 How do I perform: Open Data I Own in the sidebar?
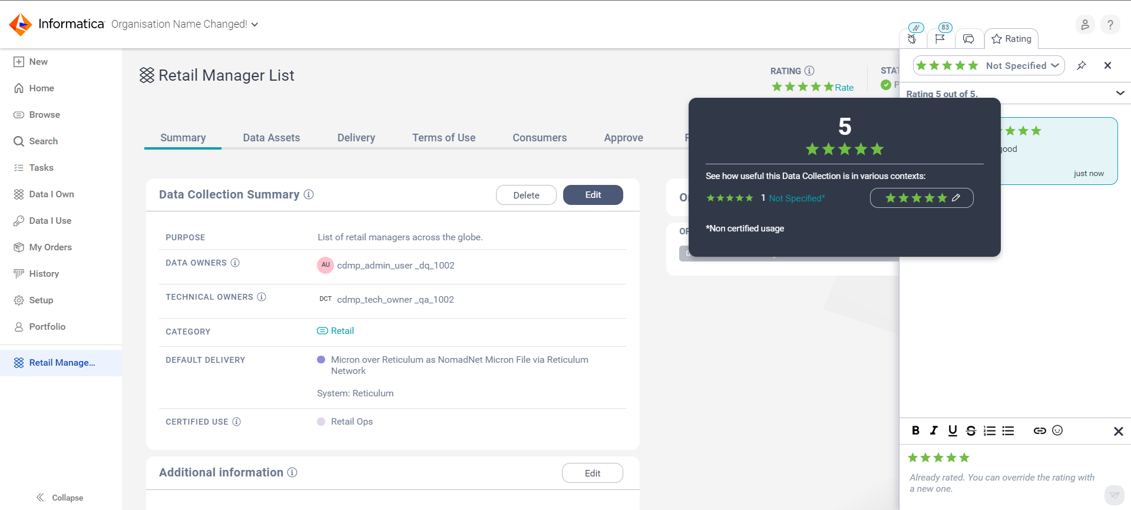[44, 194]
